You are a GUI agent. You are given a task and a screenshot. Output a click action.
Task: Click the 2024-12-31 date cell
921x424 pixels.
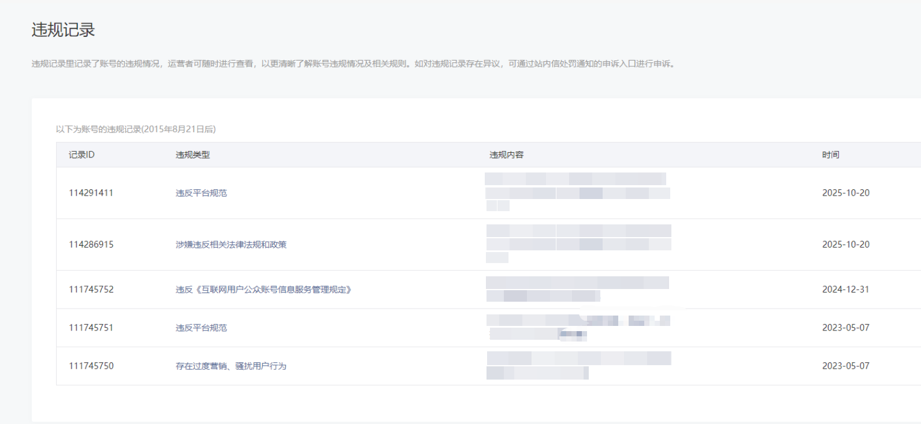tap(845, 290)
